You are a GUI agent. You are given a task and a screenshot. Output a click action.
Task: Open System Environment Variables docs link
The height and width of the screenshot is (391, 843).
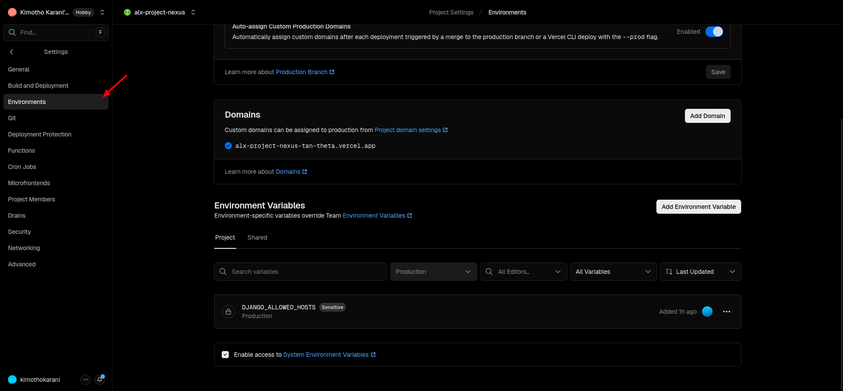(x=329, y=355)
